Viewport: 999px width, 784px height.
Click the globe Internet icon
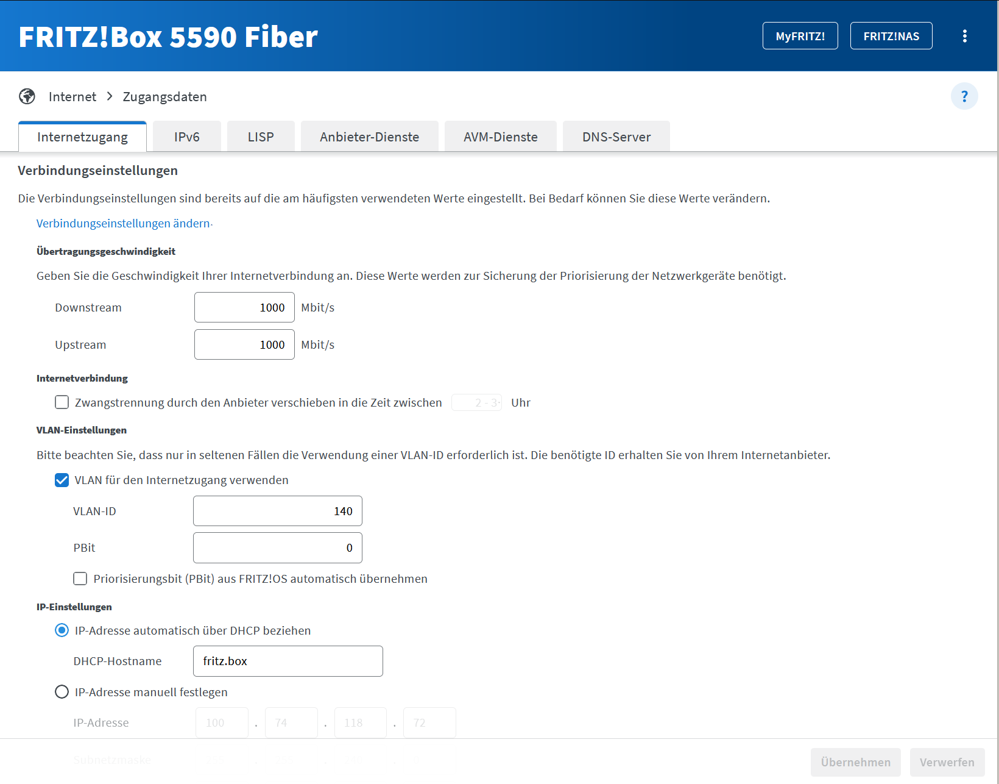pos(27,96)
